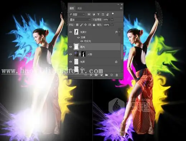Open the layers panel menu icon
This screenshot has width=186, height=141.
tap(121, 8)
